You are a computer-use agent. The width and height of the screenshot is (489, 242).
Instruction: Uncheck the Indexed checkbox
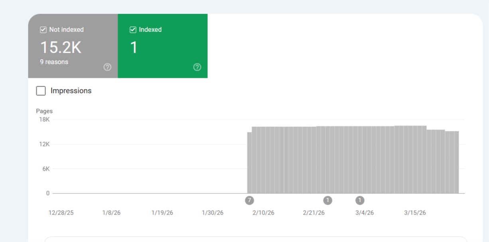[x=133, y=30]
